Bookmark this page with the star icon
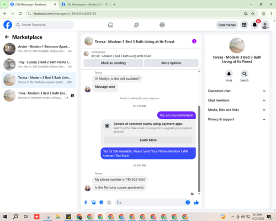This screenshot has height=221, width=276. point(253,14)
